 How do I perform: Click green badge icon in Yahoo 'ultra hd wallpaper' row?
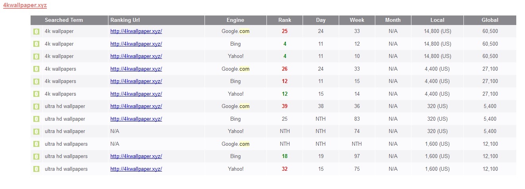[x=36, y=131]
